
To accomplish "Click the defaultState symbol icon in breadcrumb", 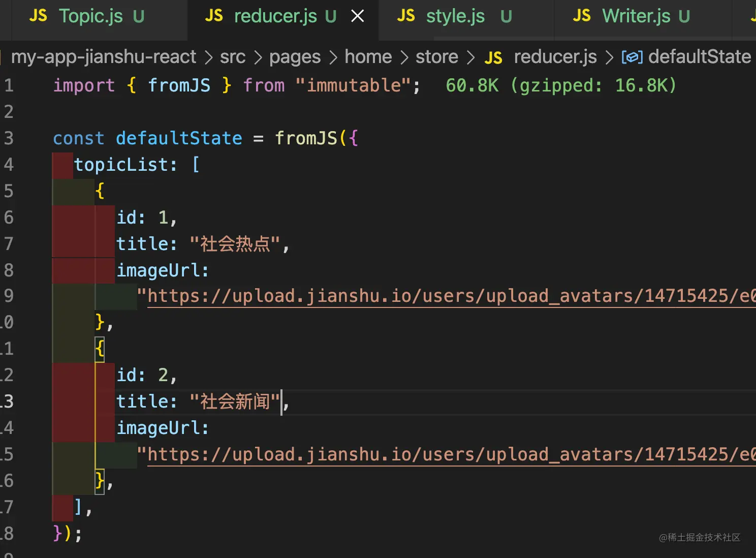I will (632, 57).
